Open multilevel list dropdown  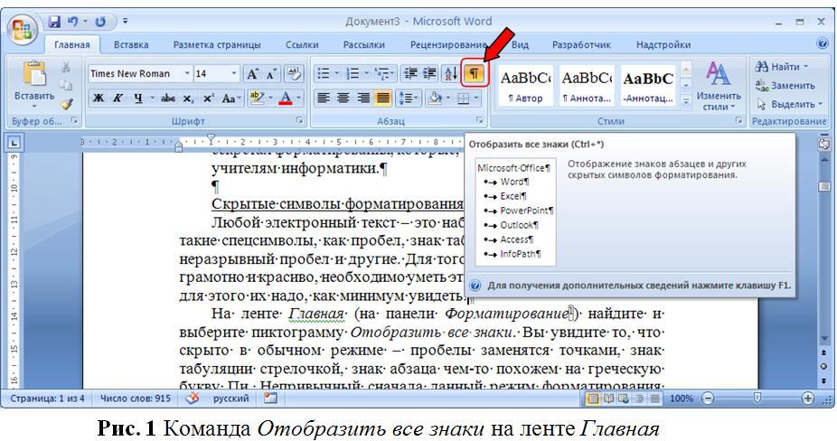(x=393, y=74)
